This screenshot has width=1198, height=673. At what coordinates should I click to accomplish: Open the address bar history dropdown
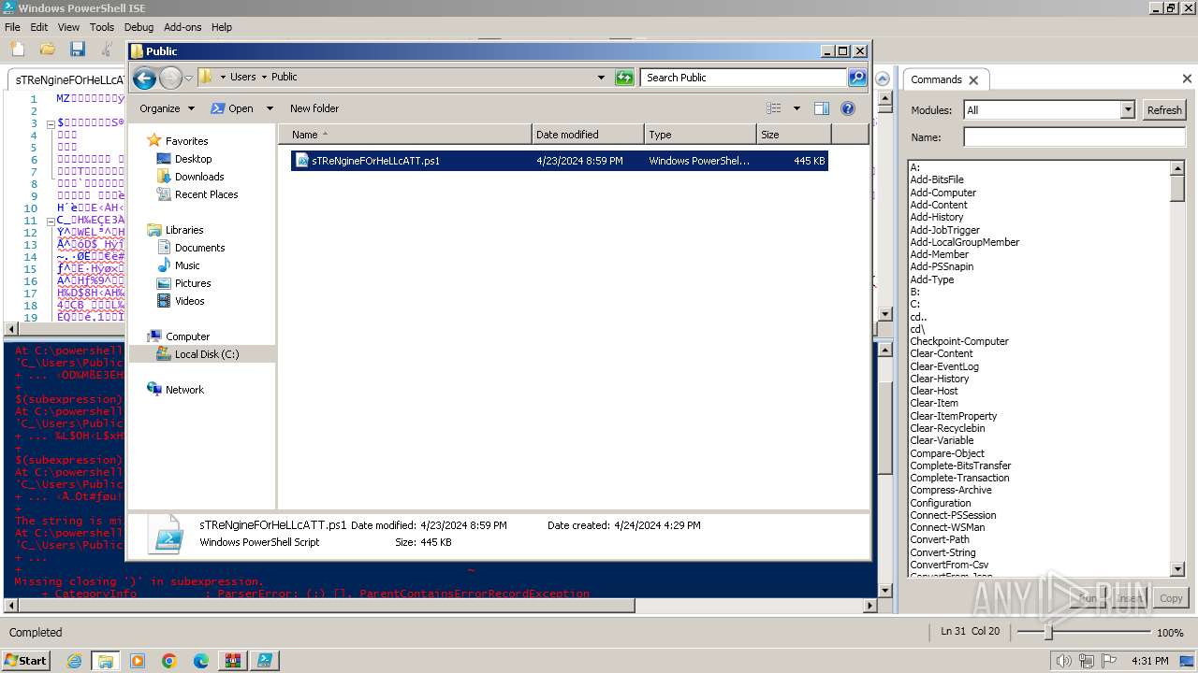[601, 78]
